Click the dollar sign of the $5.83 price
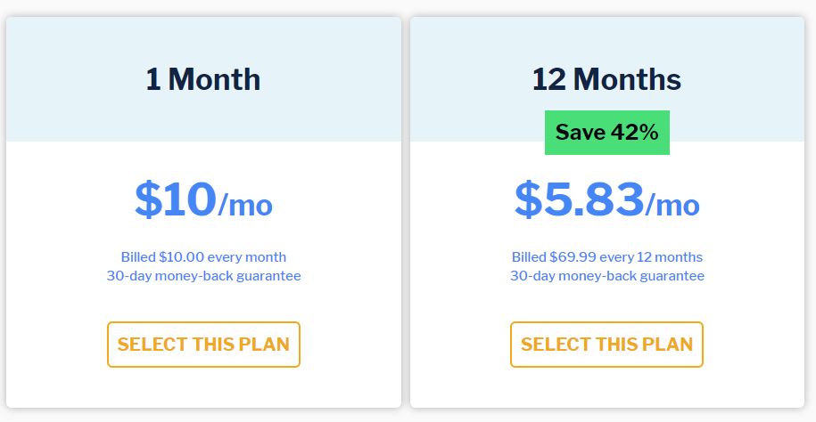Image resolution: width=816 pixels, height=422 pixels. click(528, 199)
